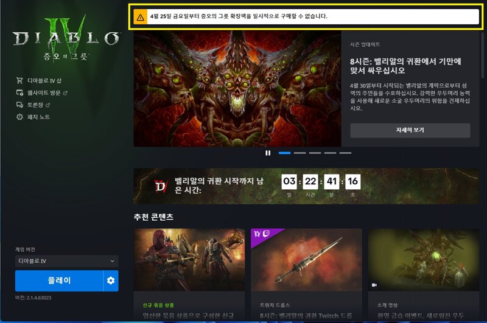The height and width of the screenshot is (323, 487).
Task: Click the video camera icon on third card
Action: pos(374,285)
